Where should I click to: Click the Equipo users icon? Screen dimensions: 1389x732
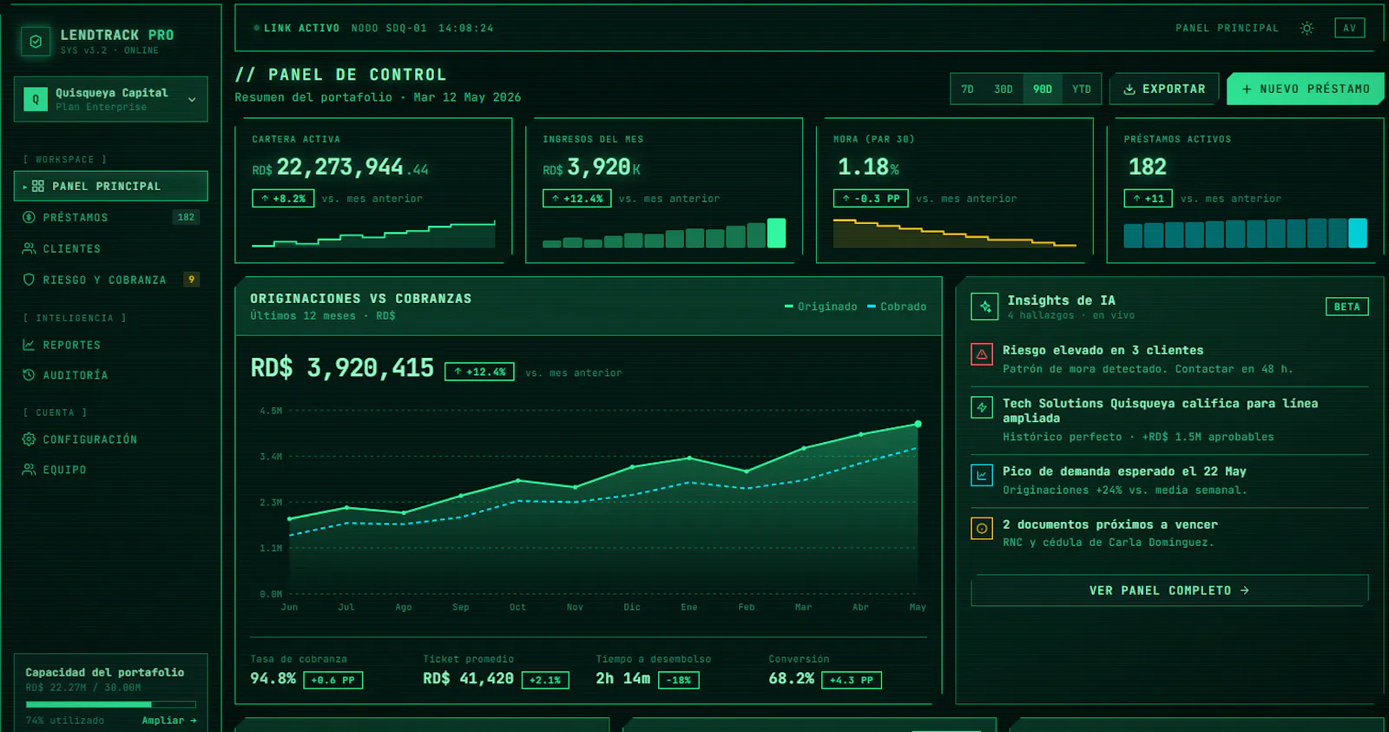point(29,470)
